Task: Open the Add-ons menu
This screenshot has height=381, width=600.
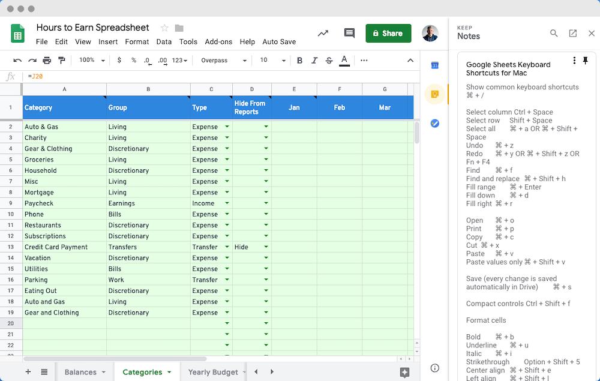Action: [x=218, y=41]
